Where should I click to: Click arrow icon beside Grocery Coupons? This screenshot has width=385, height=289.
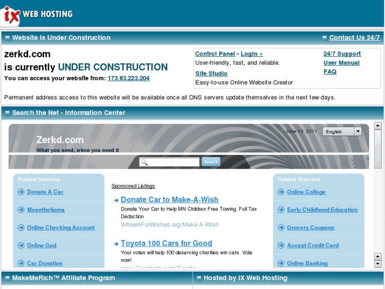281,227
